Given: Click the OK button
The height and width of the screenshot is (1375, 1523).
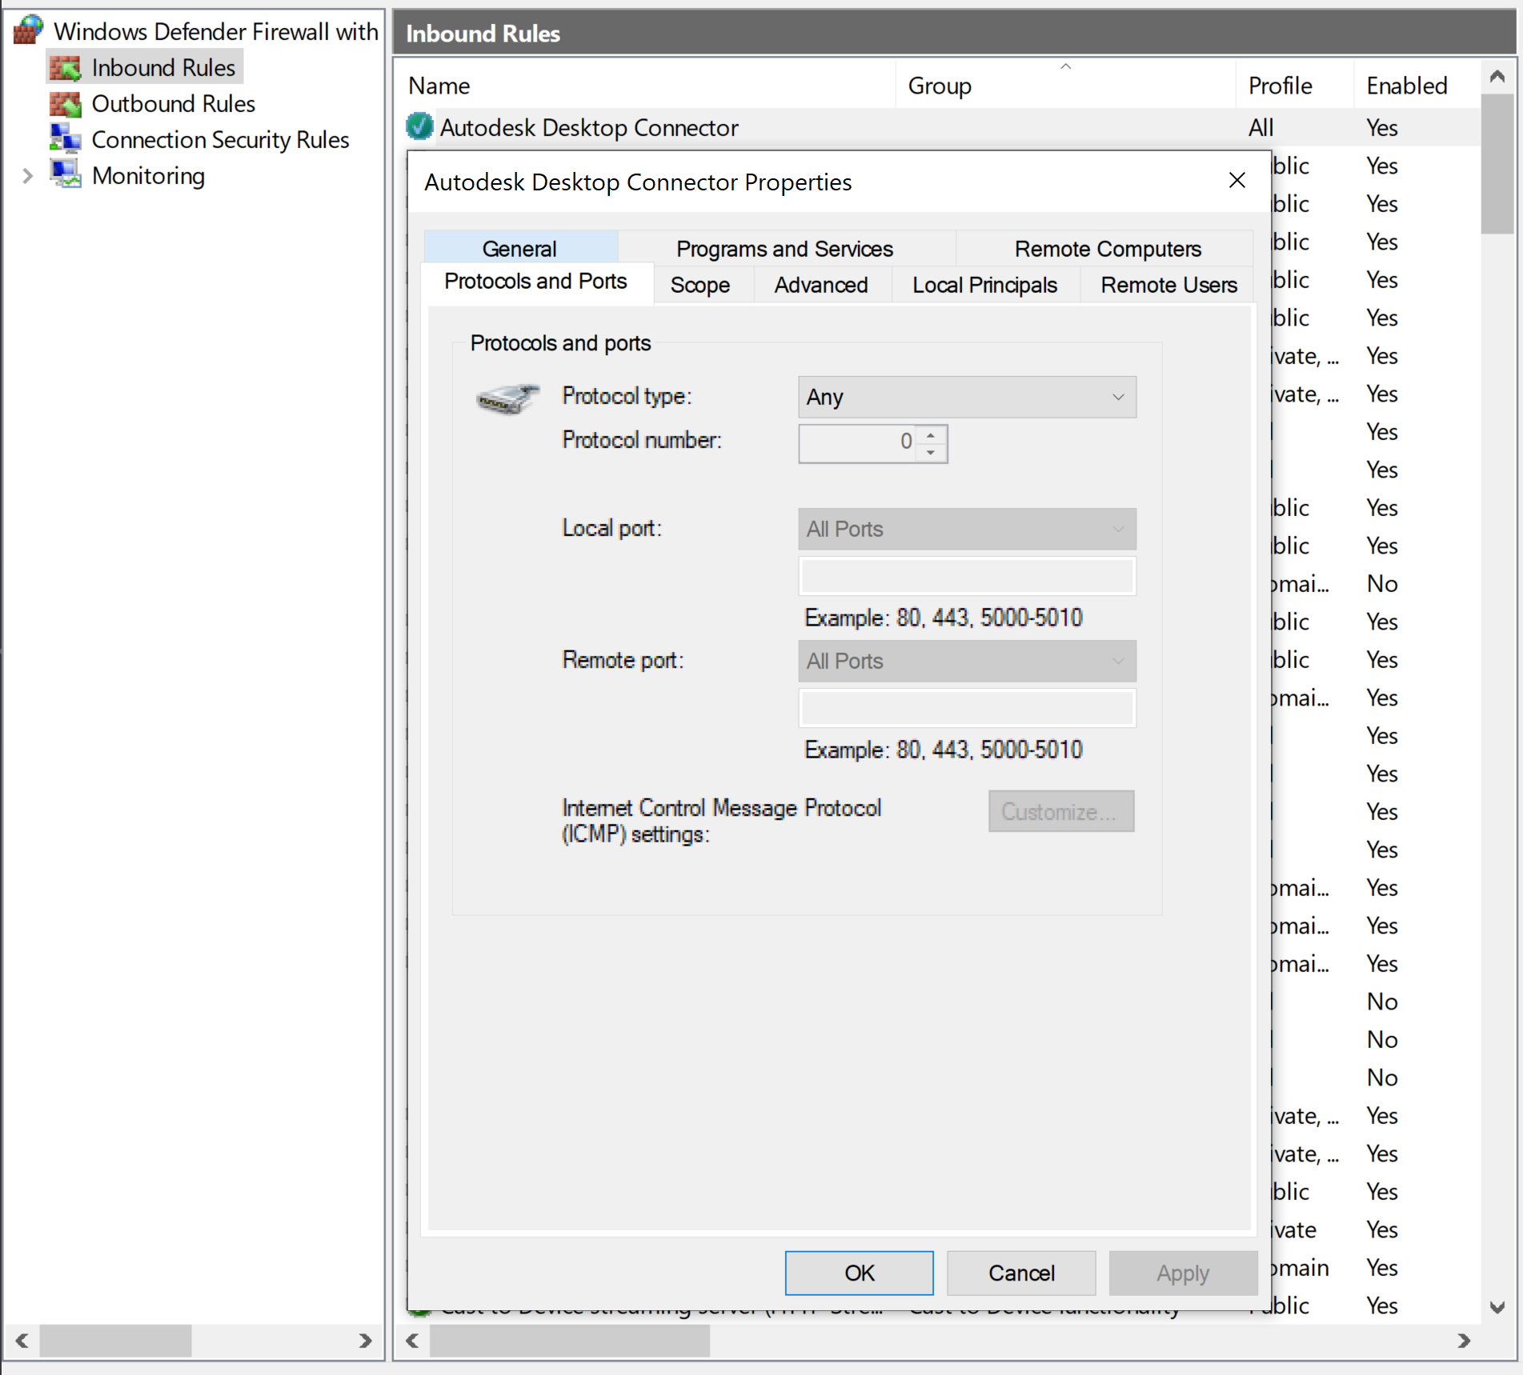Looking at the screenshot, I should point(859,1273).
